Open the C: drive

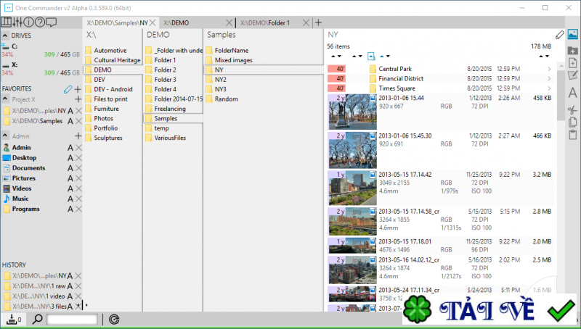pos(41,50)
